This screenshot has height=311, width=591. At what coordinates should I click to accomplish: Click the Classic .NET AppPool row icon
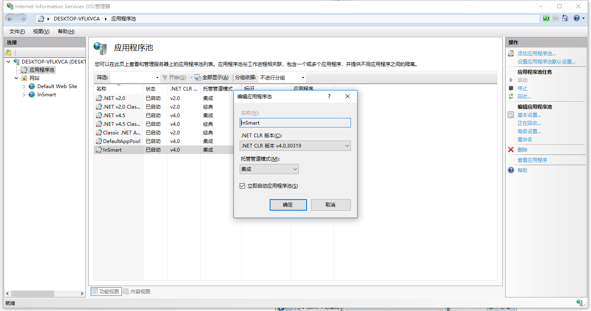click(98, 133)
